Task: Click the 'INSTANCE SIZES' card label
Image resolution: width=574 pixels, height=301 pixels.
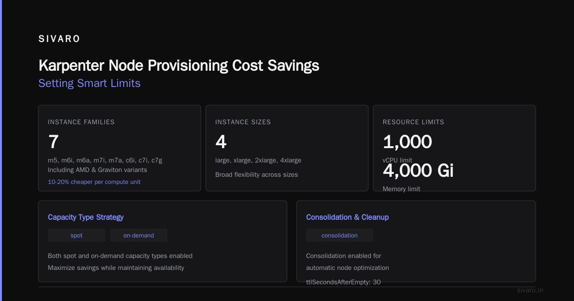Action: point(243,122)
